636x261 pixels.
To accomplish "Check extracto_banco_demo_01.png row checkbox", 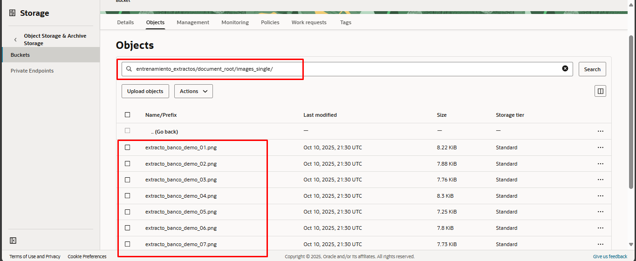I will point(128,147).
